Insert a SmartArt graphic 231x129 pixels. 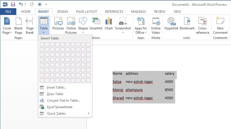pyautogui.click(x=96, y=23)
